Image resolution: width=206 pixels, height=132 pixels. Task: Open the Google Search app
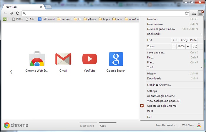116,62
